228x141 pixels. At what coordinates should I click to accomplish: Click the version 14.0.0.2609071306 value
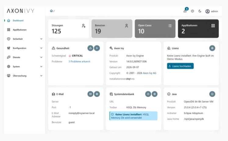point(136,61)
